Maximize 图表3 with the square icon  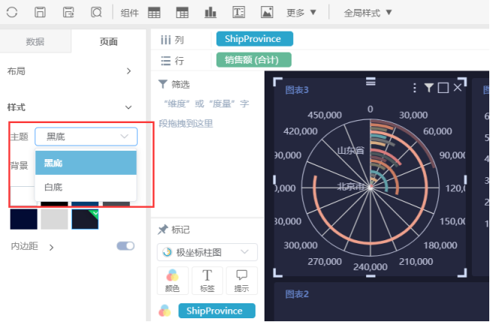(443, 88)
